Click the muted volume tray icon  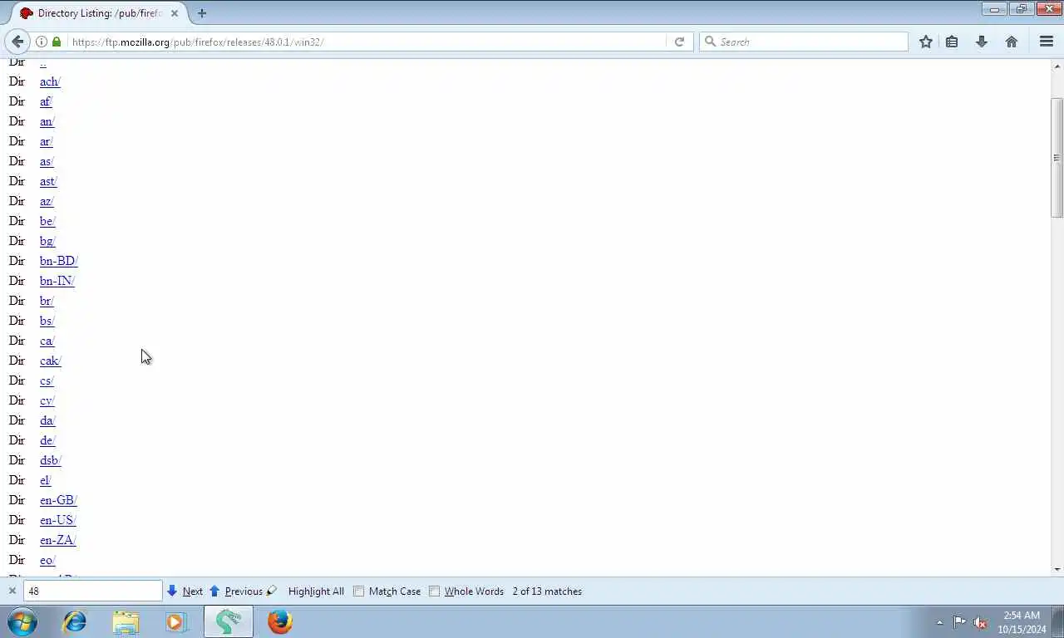pyautogui.click(x=980, y=621)
